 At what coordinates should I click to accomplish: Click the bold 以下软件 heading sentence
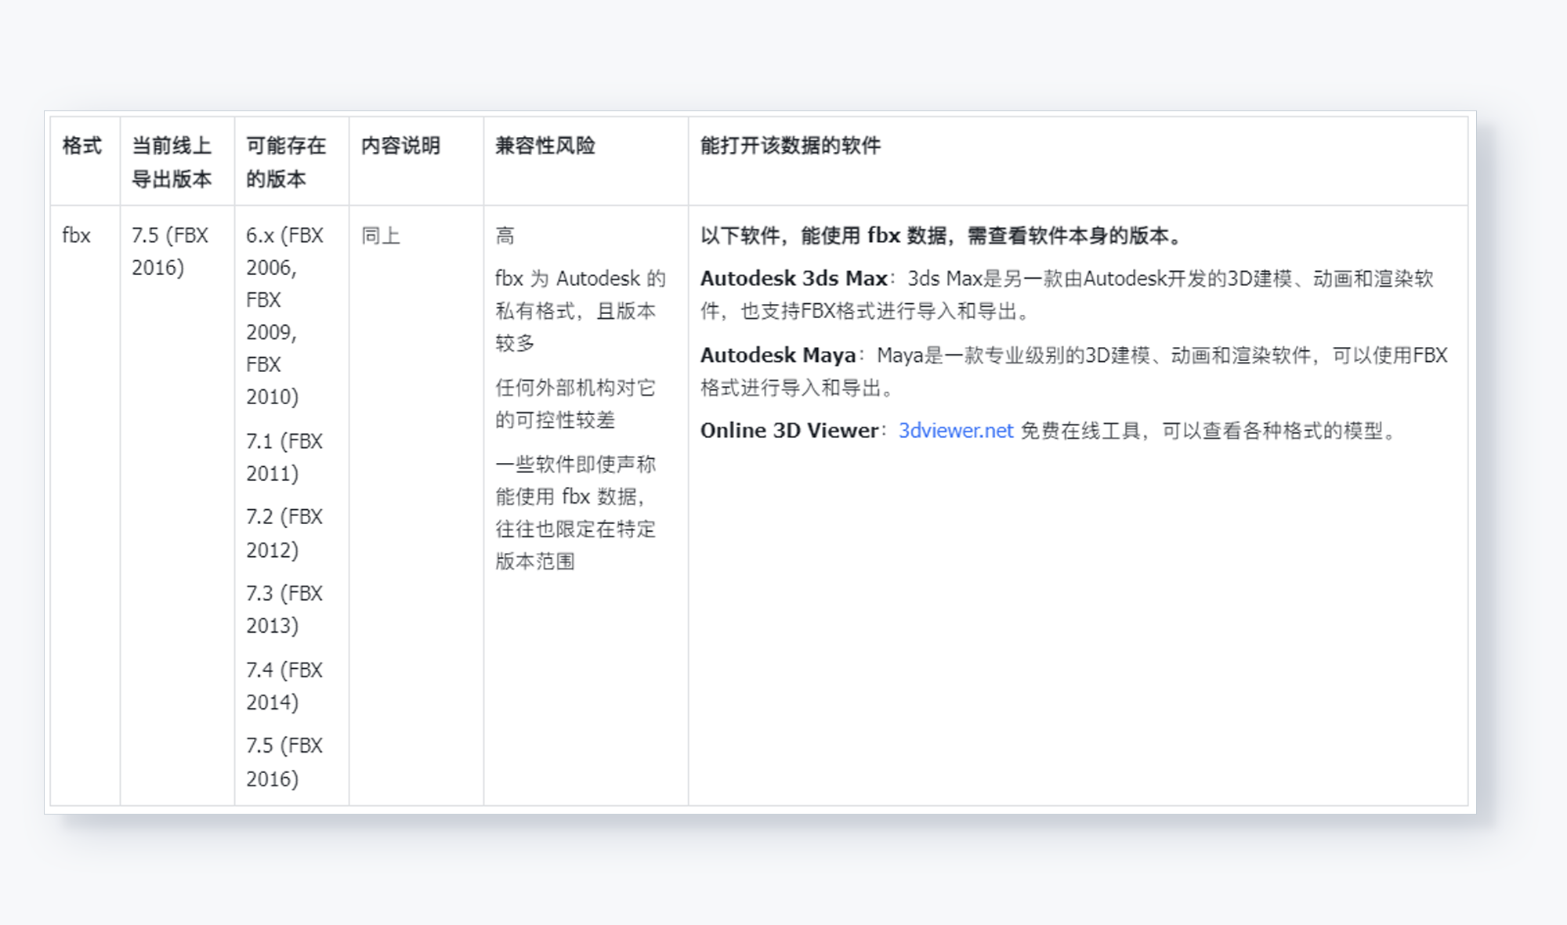(x=944, y=236)
